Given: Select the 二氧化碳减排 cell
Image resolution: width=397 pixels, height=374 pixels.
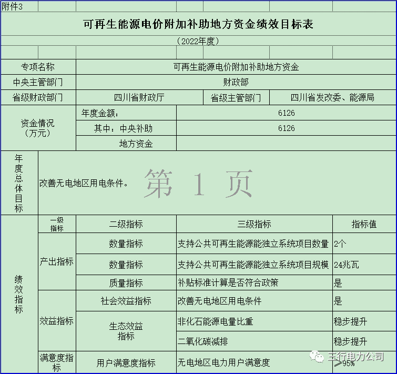Looking at the screenshot, I should [255, 341].
